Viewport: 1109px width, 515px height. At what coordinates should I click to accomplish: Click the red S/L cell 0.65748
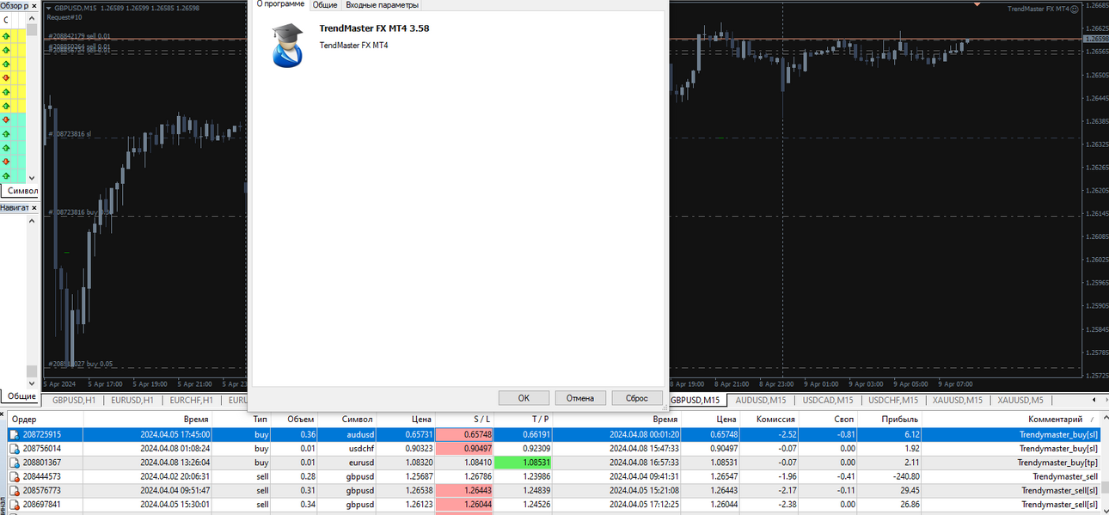(465, 435)
